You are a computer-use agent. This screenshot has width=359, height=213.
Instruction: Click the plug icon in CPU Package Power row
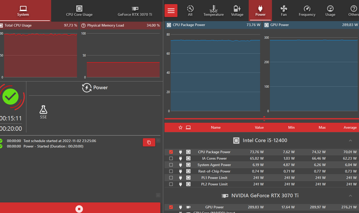pyautogui.click(x=181, y=152)
